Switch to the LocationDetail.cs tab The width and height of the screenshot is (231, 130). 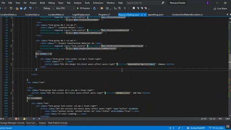(8, 14)
